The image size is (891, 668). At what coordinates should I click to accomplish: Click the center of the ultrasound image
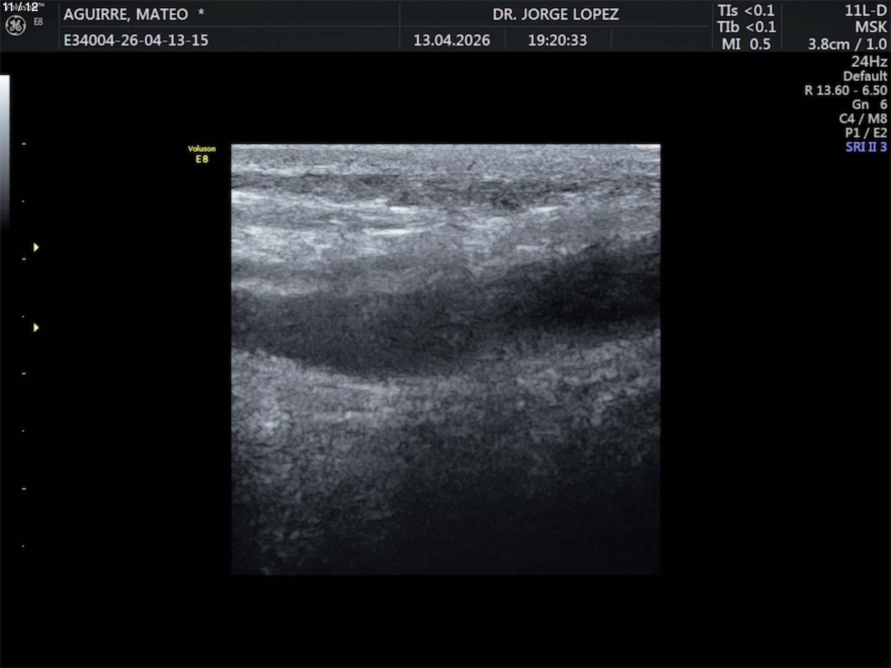[x=445, y=359]
